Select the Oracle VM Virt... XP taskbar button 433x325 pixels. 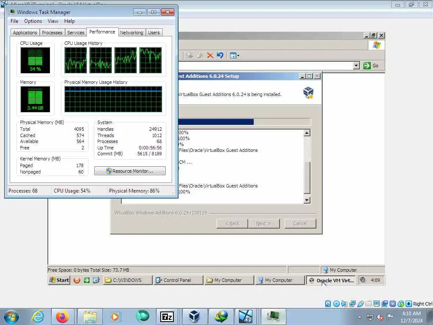331,280
